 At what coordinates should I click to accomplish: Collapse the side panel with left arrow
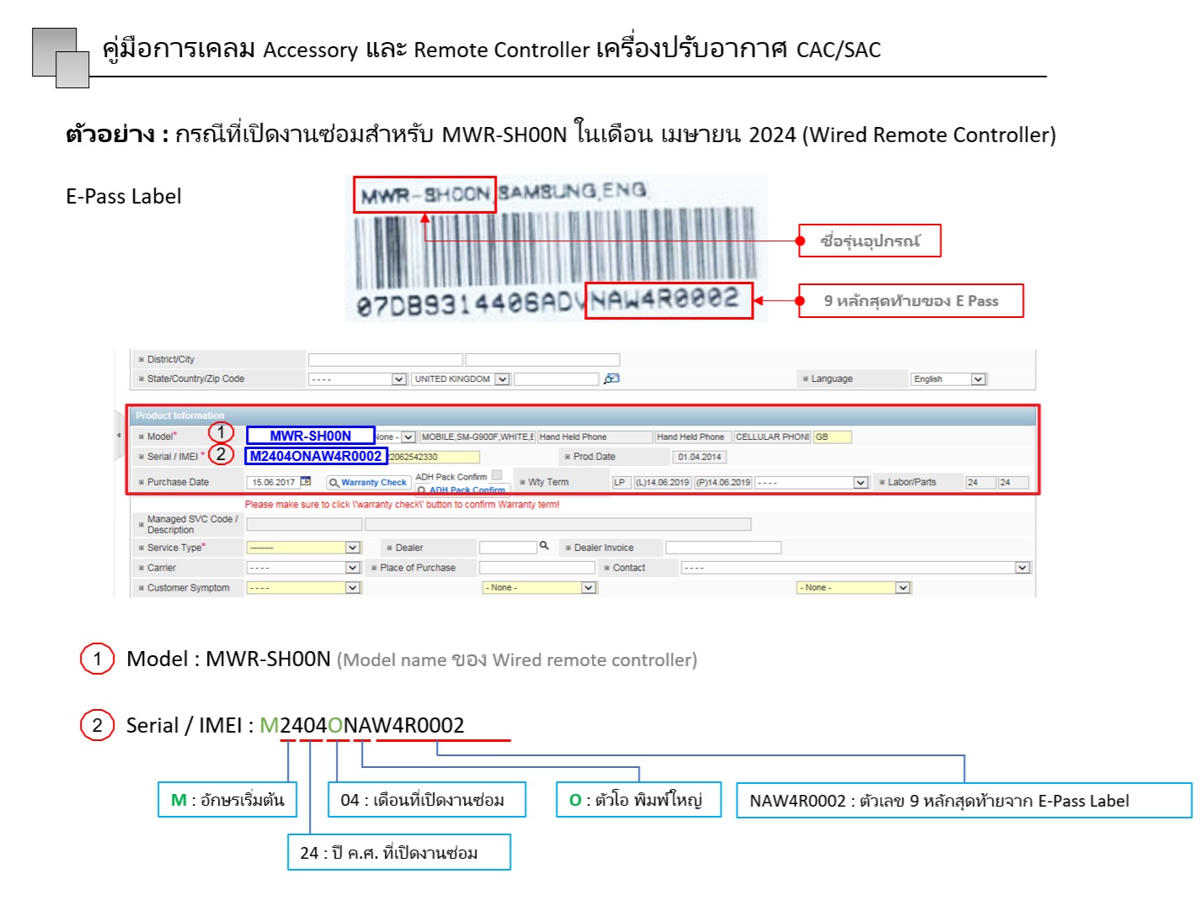[119, 436]
